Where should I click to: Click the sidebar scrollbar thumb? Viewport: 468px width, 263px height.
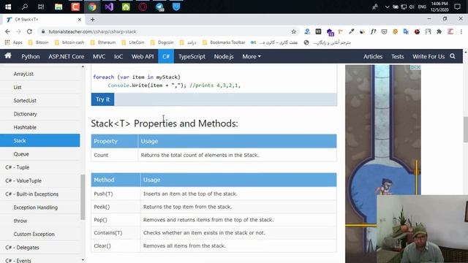coord(83,197)
